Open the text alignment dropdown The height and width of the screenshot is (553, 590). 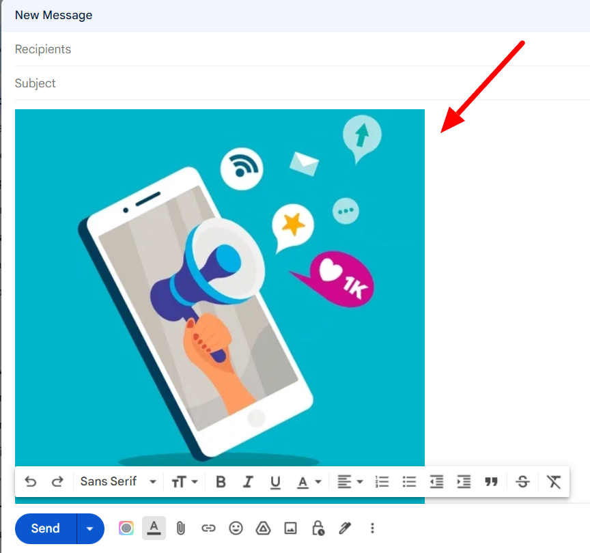pos(350,482)
